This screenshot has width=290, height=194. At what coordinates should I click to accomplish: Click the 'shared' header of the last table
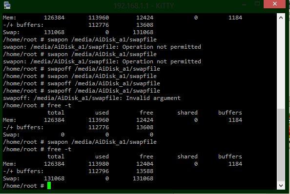pos(187,156)
